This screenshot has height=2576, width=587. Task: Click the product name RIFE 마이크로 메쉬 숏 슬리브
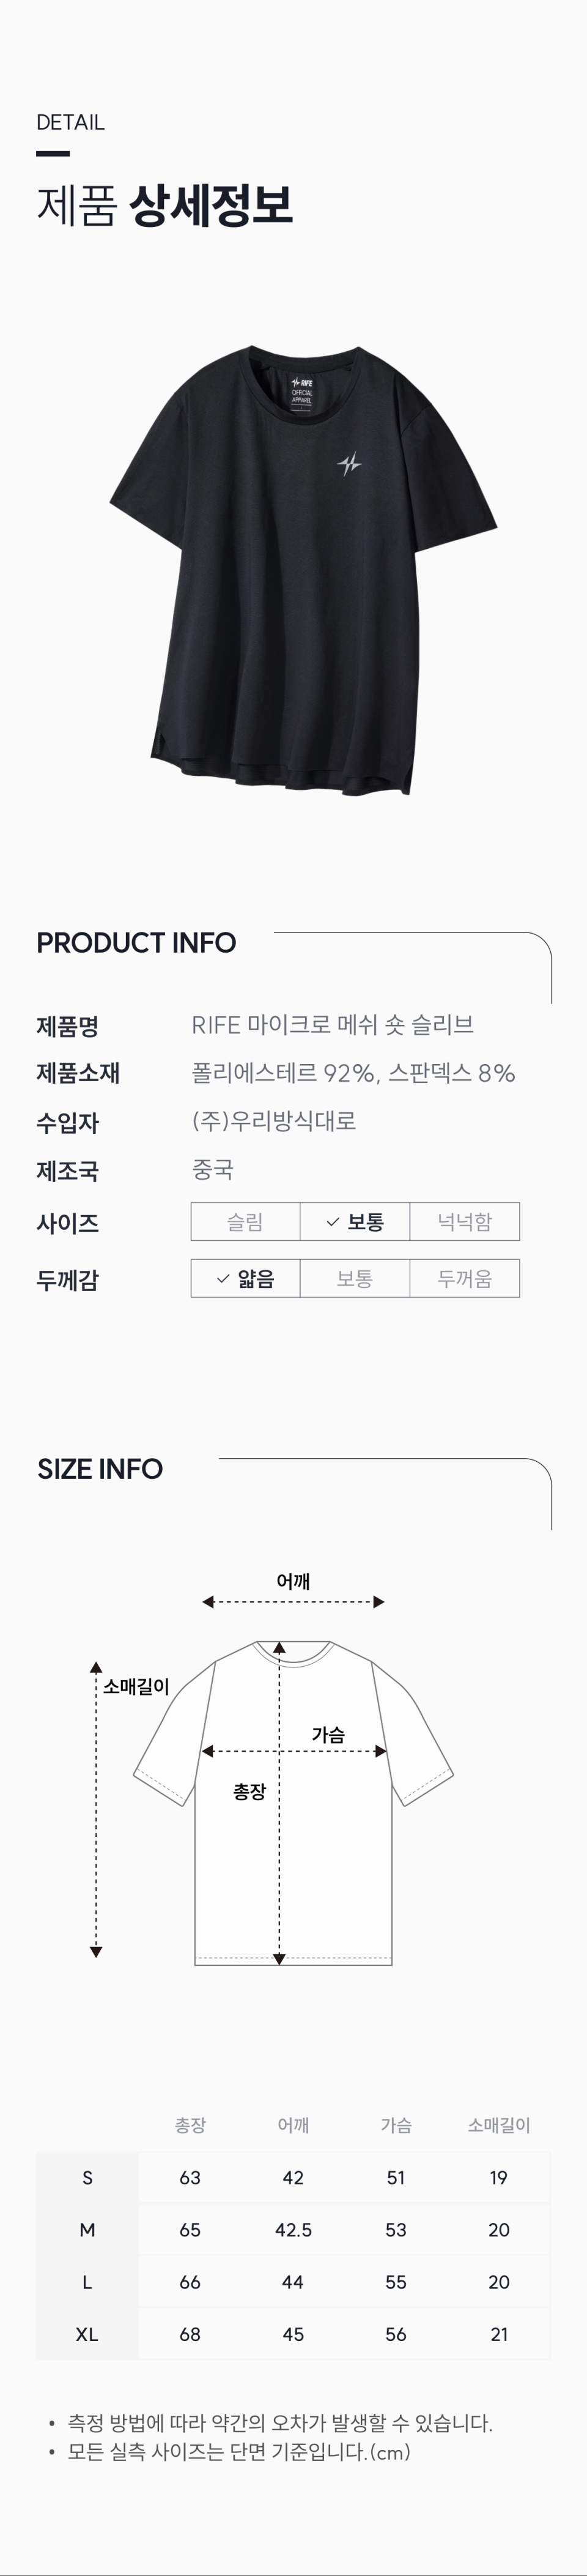(332, 1025)
